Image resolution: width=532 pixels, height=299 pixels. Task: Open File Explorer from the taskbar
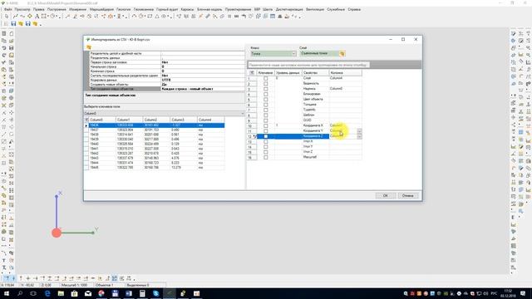[61, 293]
